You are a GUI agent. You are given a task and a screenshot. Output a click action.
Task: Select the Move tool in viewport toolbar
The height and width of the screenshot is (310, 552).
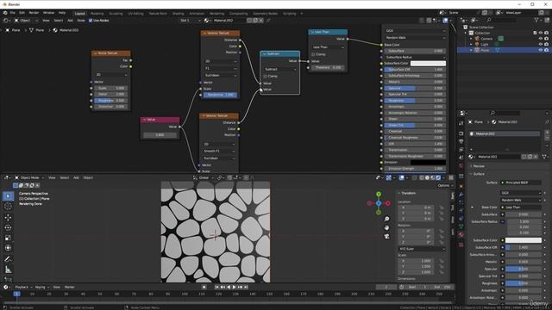click(x=8, y=218)
